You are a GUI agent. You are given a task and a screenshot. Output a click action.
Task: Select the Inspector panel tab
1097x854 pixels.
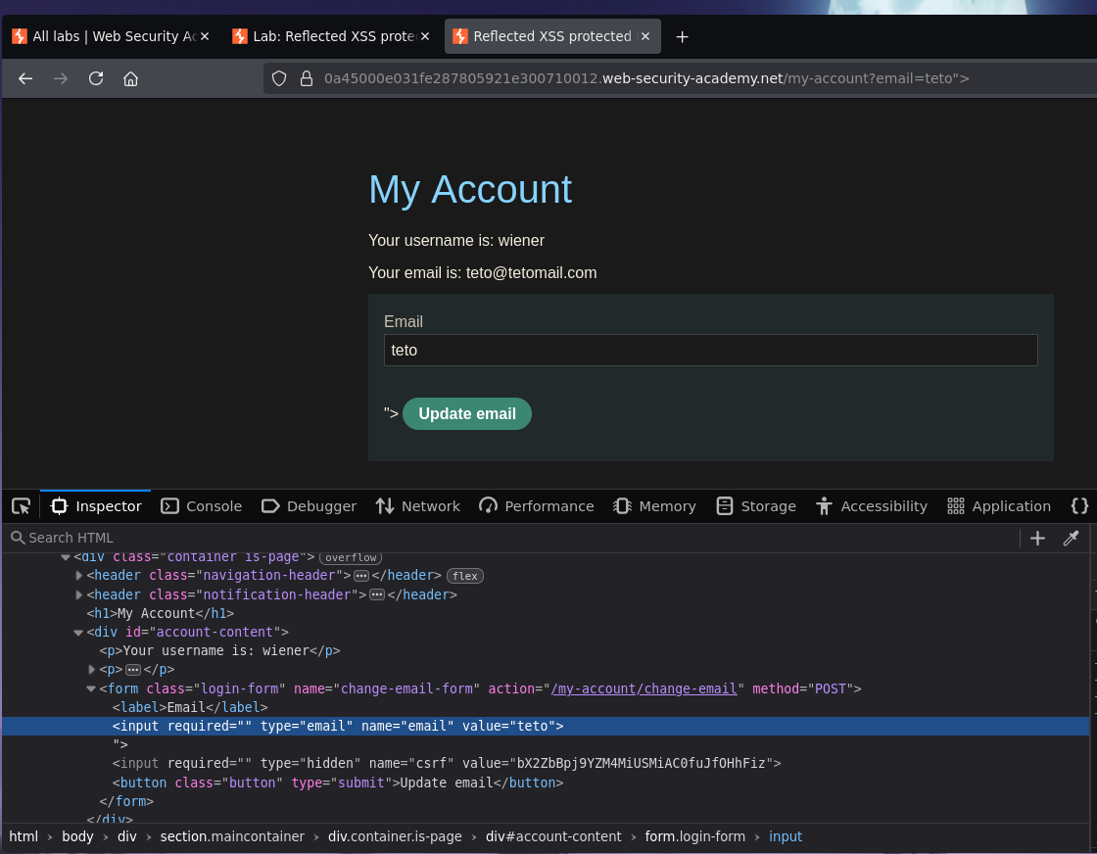click(96, 505)
